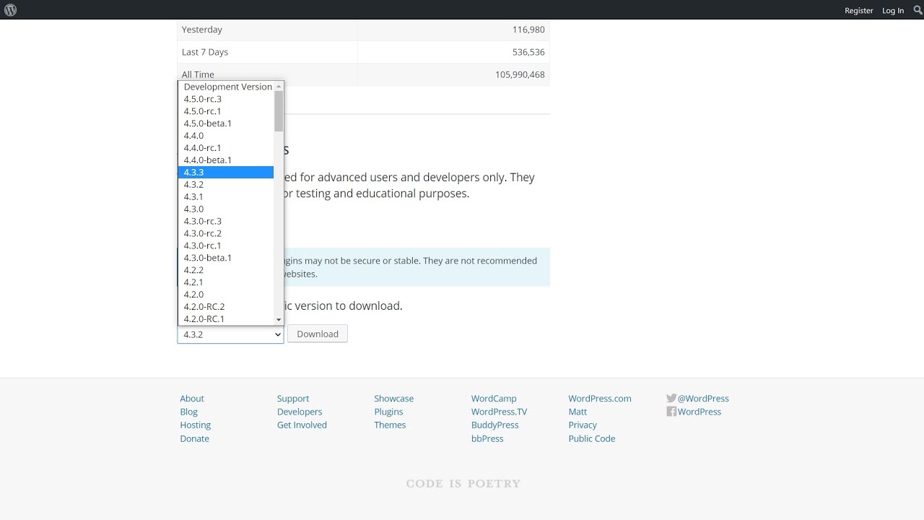Click the Last 7 Days row label
924x520 pixels.
pyautogui.click(x=205, y=52)
